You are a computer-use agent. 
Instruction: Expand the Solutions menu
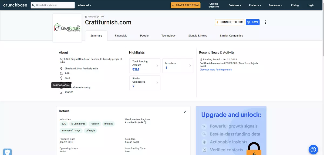pyautogui.click(x=235, y=5)
